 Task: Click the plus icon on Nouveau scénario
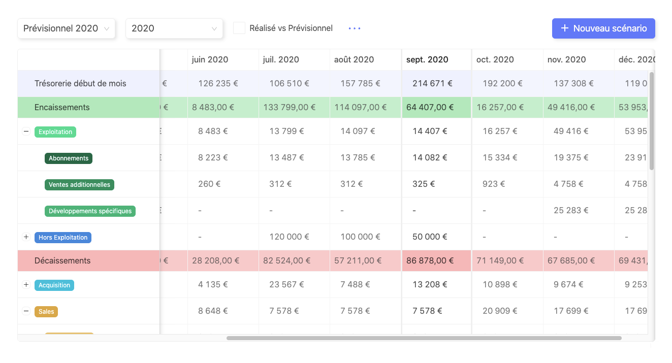[565, 28]
